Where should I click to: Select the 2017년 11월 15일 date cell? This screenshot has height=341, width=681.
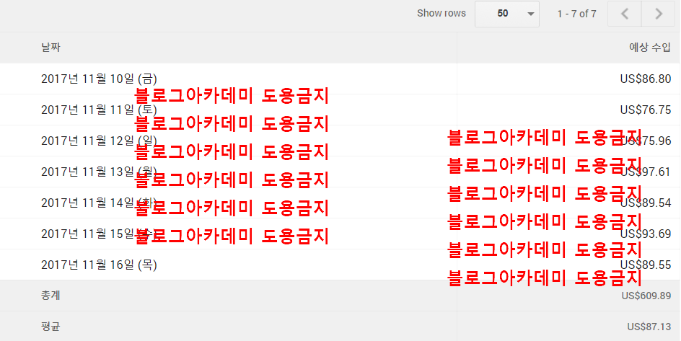87,234
